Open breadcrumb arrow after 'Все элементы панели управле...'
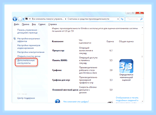 (x=66, y=19)
